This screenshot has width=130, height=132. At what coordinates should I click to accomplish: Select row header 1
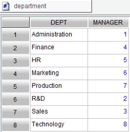coord(15,35)
